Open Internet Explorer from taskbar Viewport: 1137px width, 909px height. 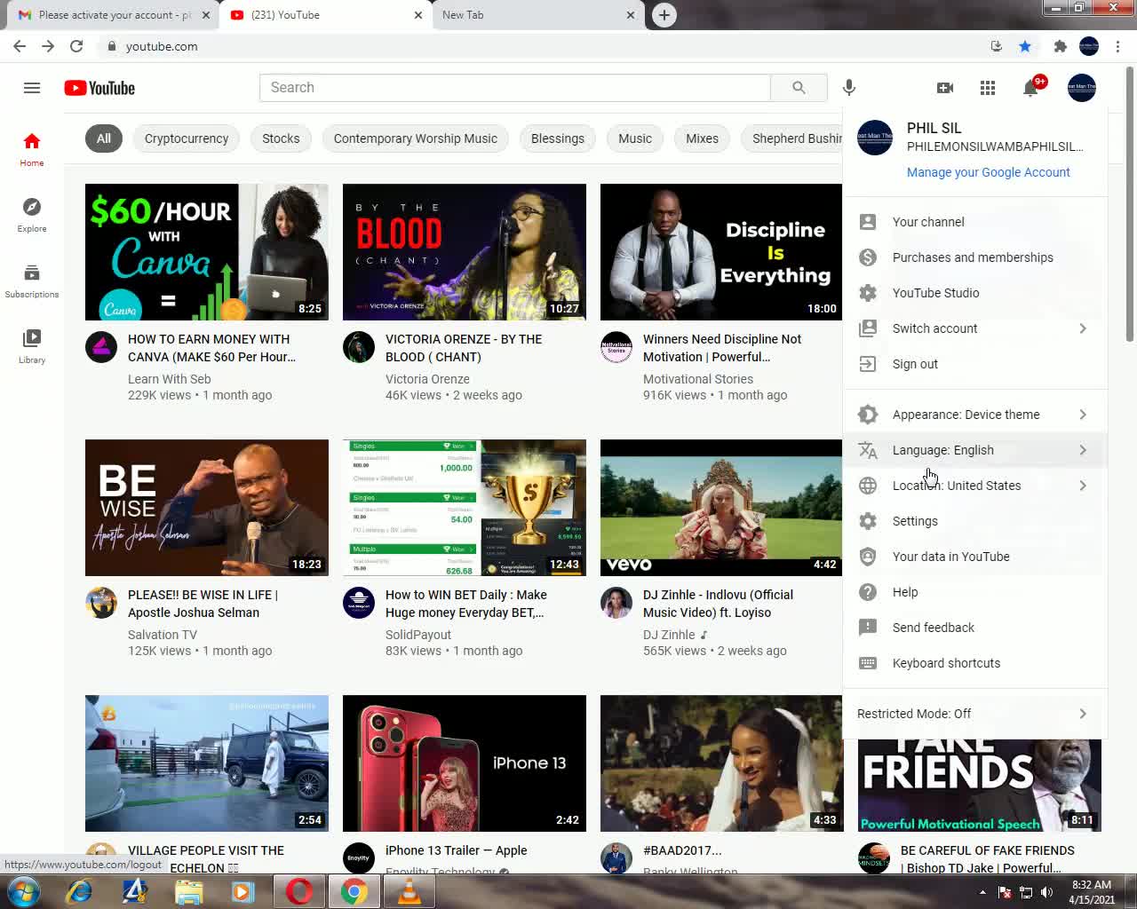(79, 890)
